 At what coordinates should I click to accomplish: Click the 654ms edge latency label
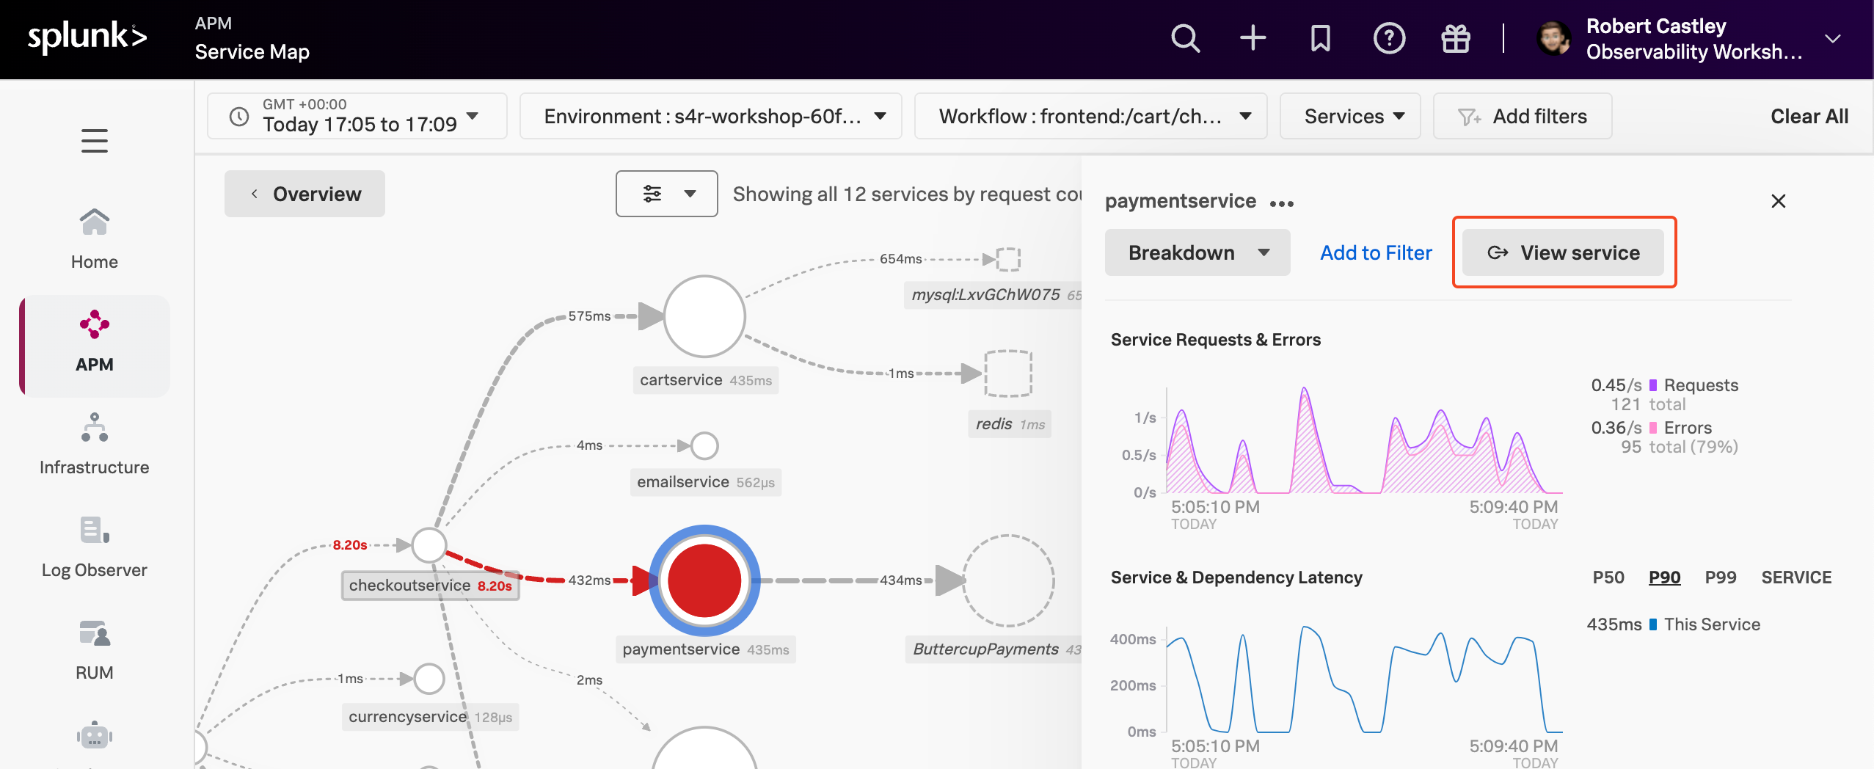click(x=901, y=258)
